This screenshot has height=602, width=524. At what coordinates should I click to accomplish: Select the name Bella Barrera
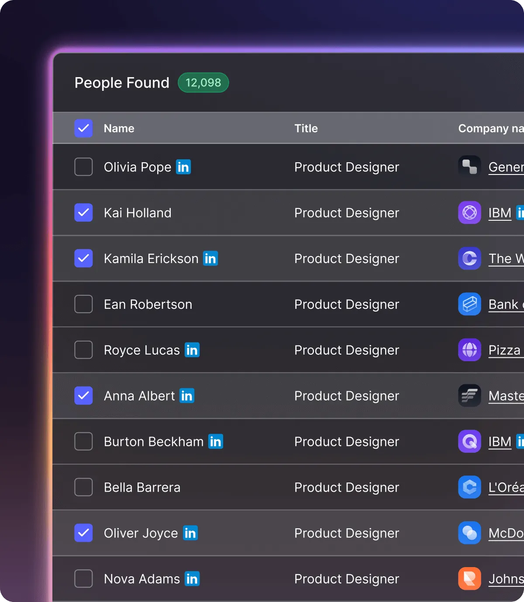[142, 488]
